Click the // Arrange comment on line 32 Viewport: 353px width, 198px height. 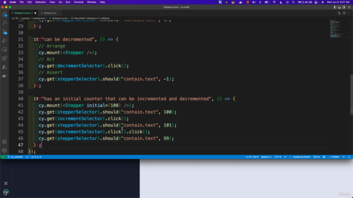point(52,46)
